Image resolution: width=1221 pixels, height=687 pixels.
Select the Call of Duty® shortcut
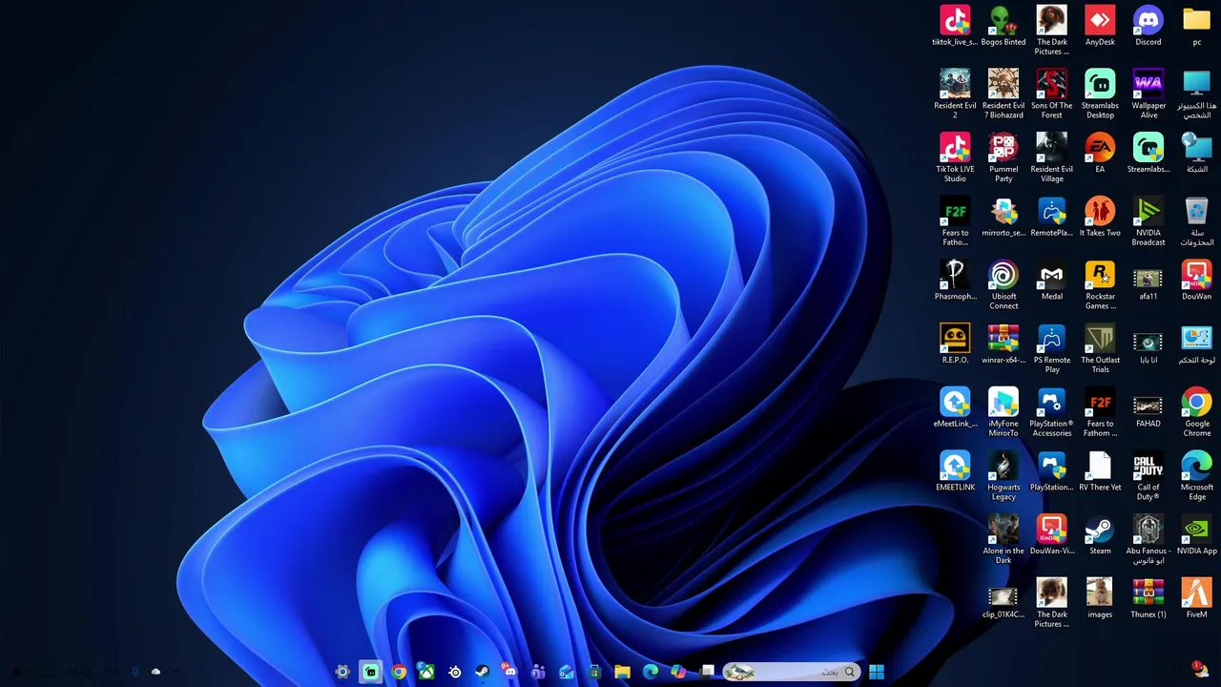pyautogui.click(x=1149, y=476)
